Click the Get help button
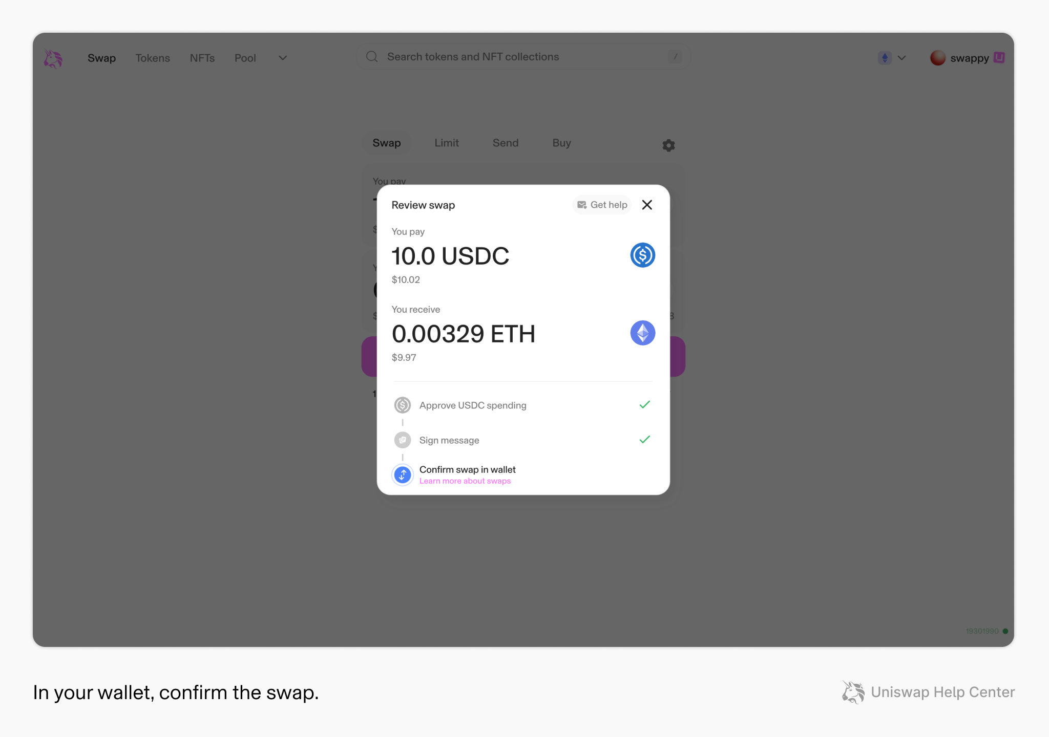Image resolution: width=1049 pixels, height=737 pixels. pos(602,205)
